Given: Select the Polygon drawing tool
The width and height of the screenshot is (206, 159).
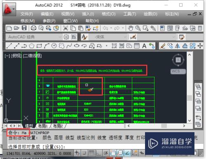Looking at the screenshot, I should point(32,46).
